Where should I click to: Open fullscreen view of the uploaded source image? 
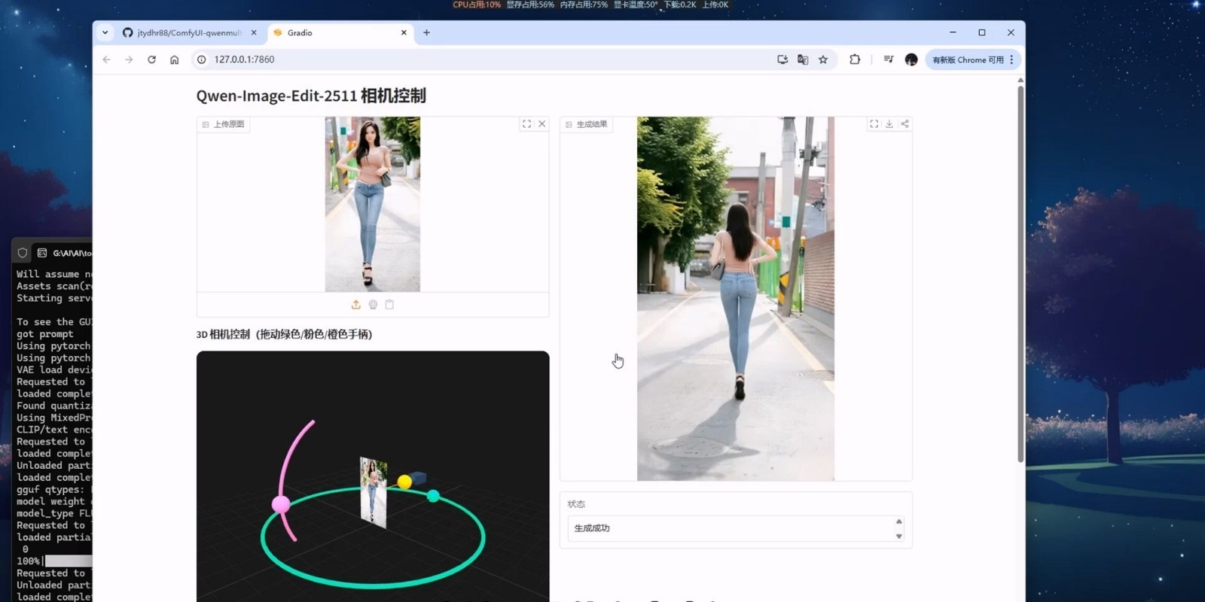pyautogui.click(x=526, y=124)
